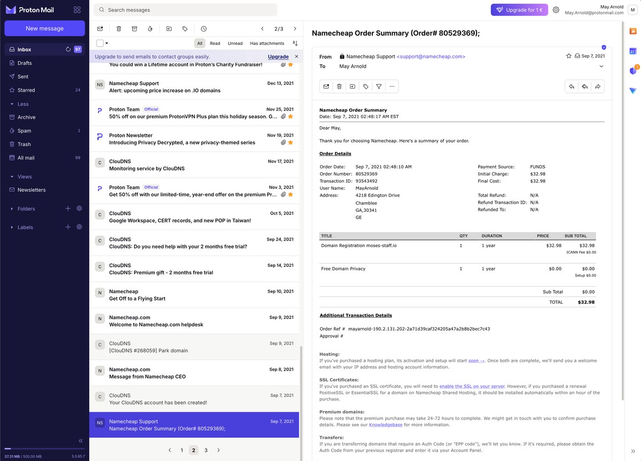Unstar the Proton Newsletter email

point(291,143)
